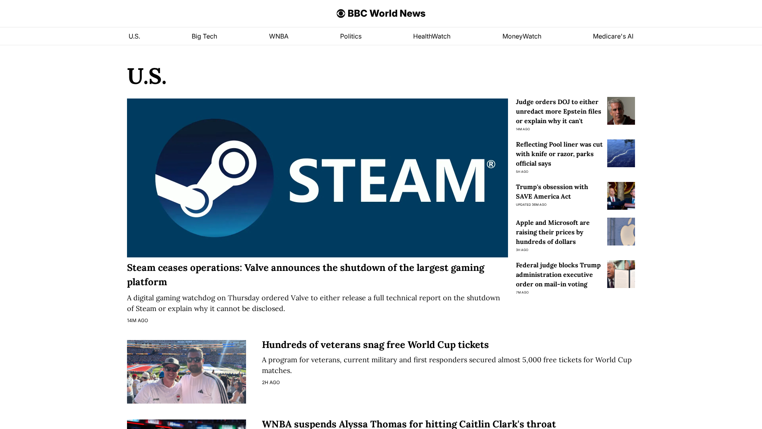
Task: Open the U.S. navigation tab
Action: 134,36
